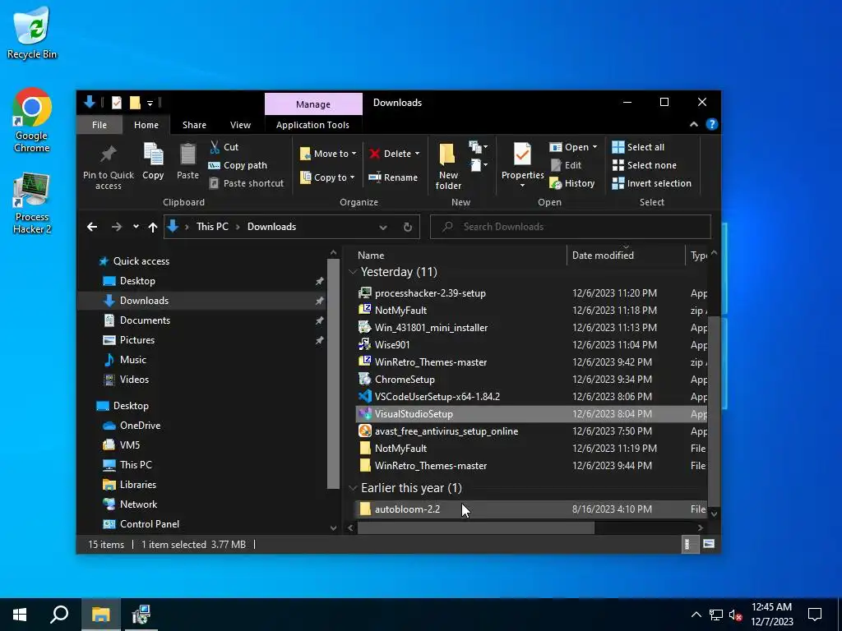This screenshot has width=842, height=631.
Task: Open Properties of selected item
Action: pyautogui.click(x=522, y=159)
